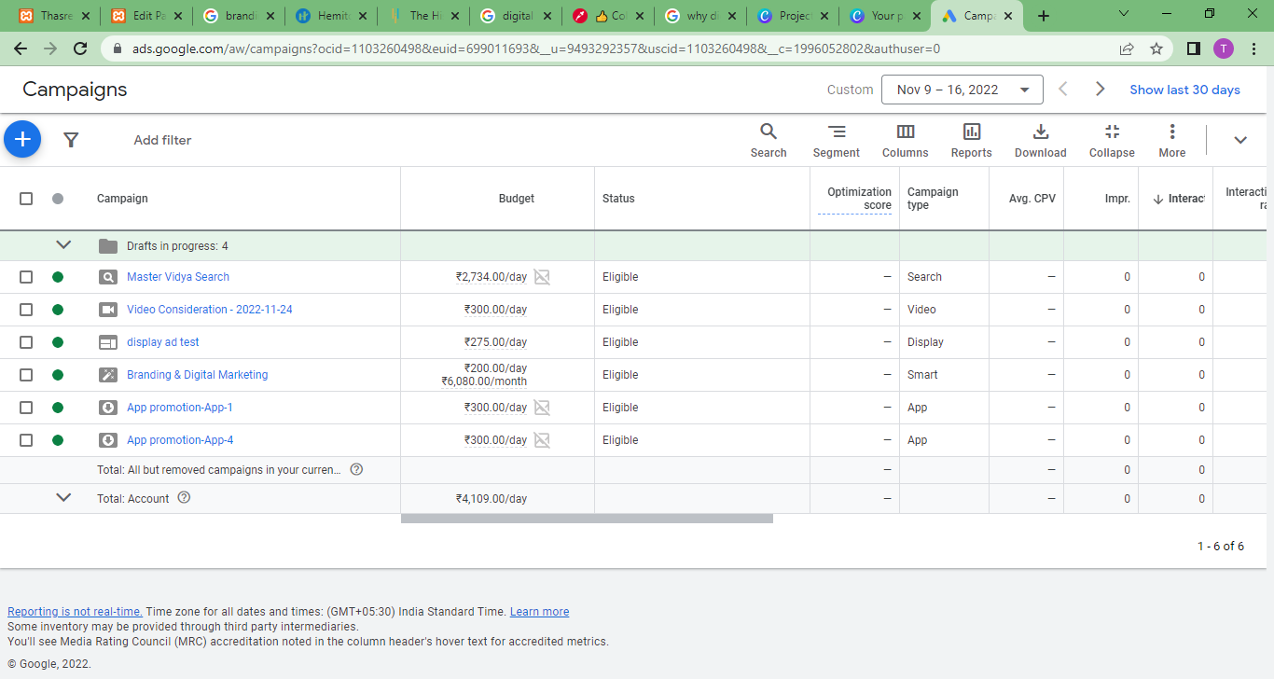Select checkbox for Master Vidya Search

(x=26, y=277)
